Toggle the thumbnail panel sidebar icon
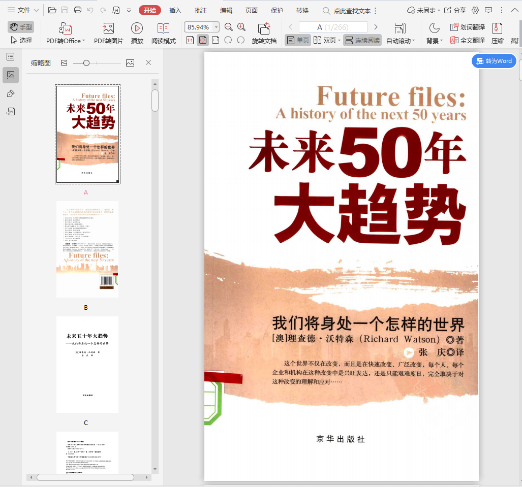Viewport: 522px width, 487px height. [x=11, y=75]
